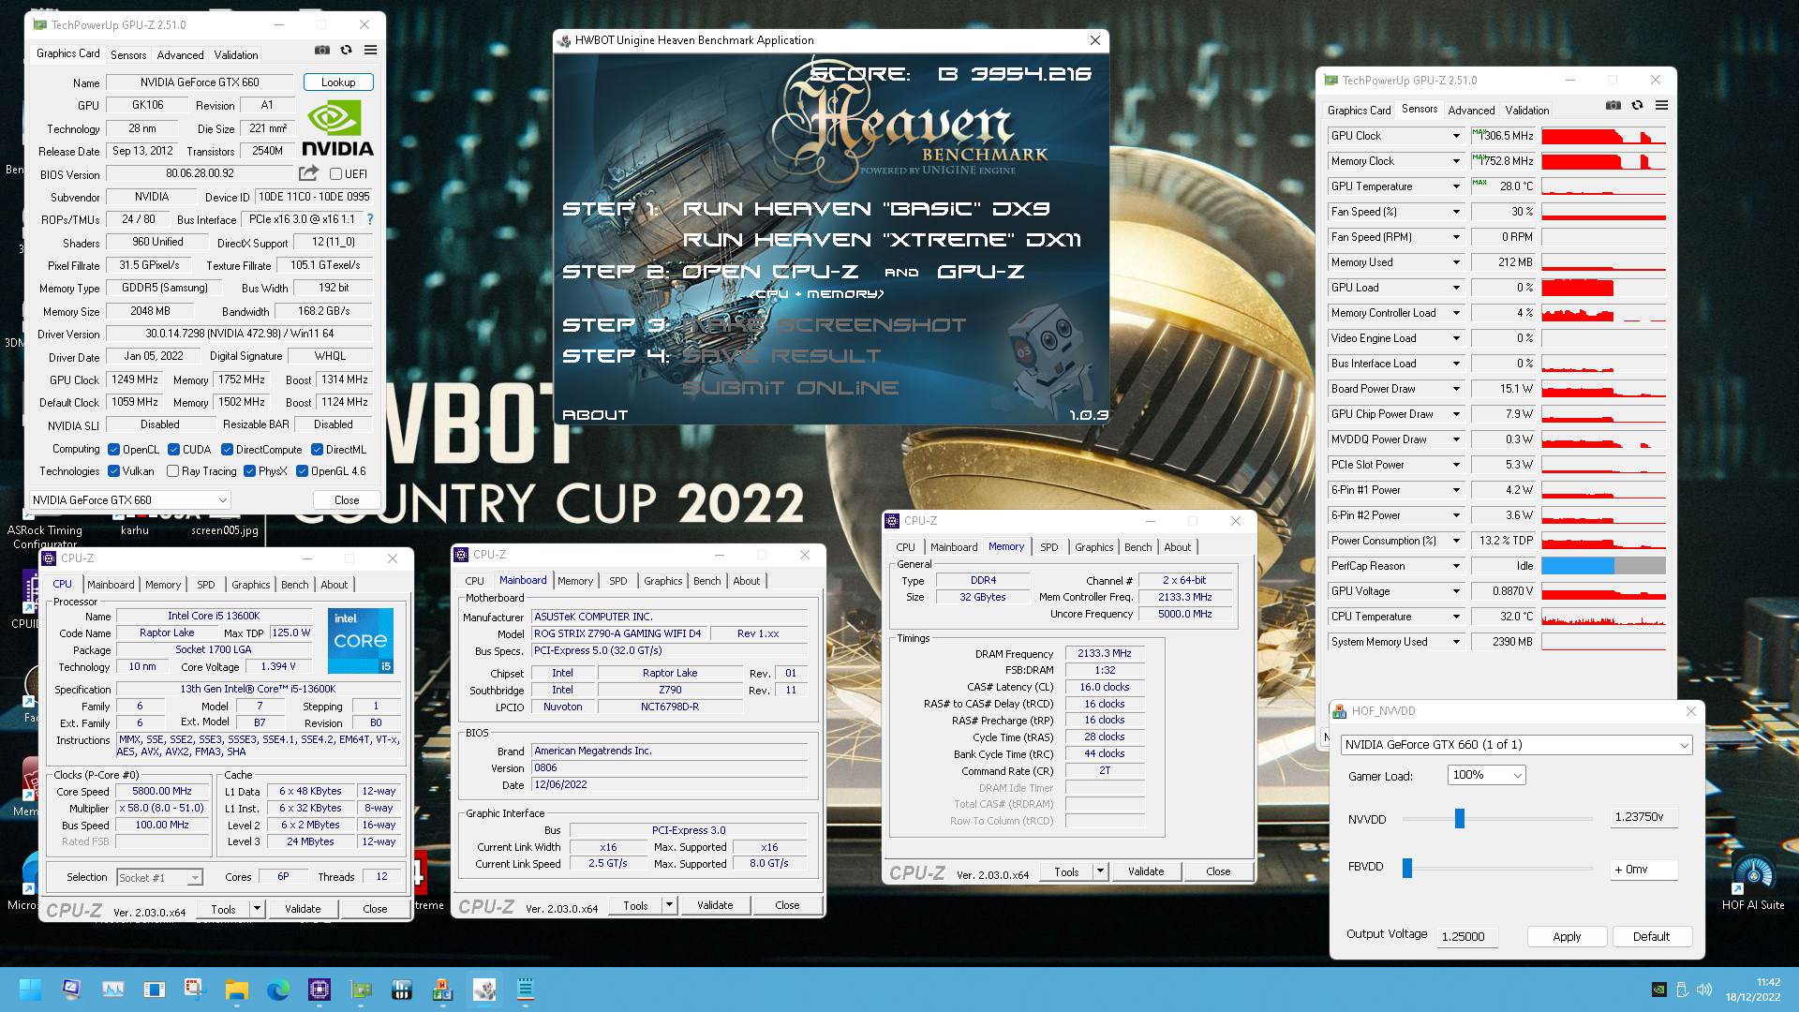Adjust FBVDD voltage slider handle
Screen dimensions: 1799x1012
click(x=1406, y=869)
